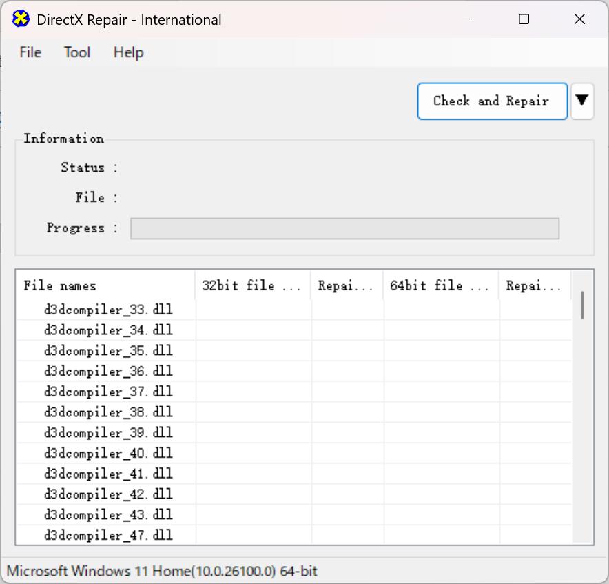Select d3dcompiler_47.dll entry
Screen dimensions: 609x584
click(108, 535)
